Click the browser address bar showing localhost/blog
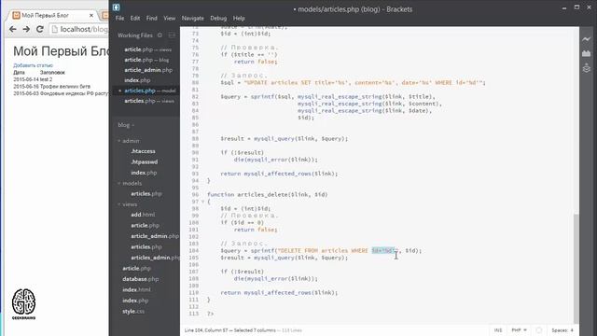The width and height of the screenshot is (597, 336). coord(79,29)
